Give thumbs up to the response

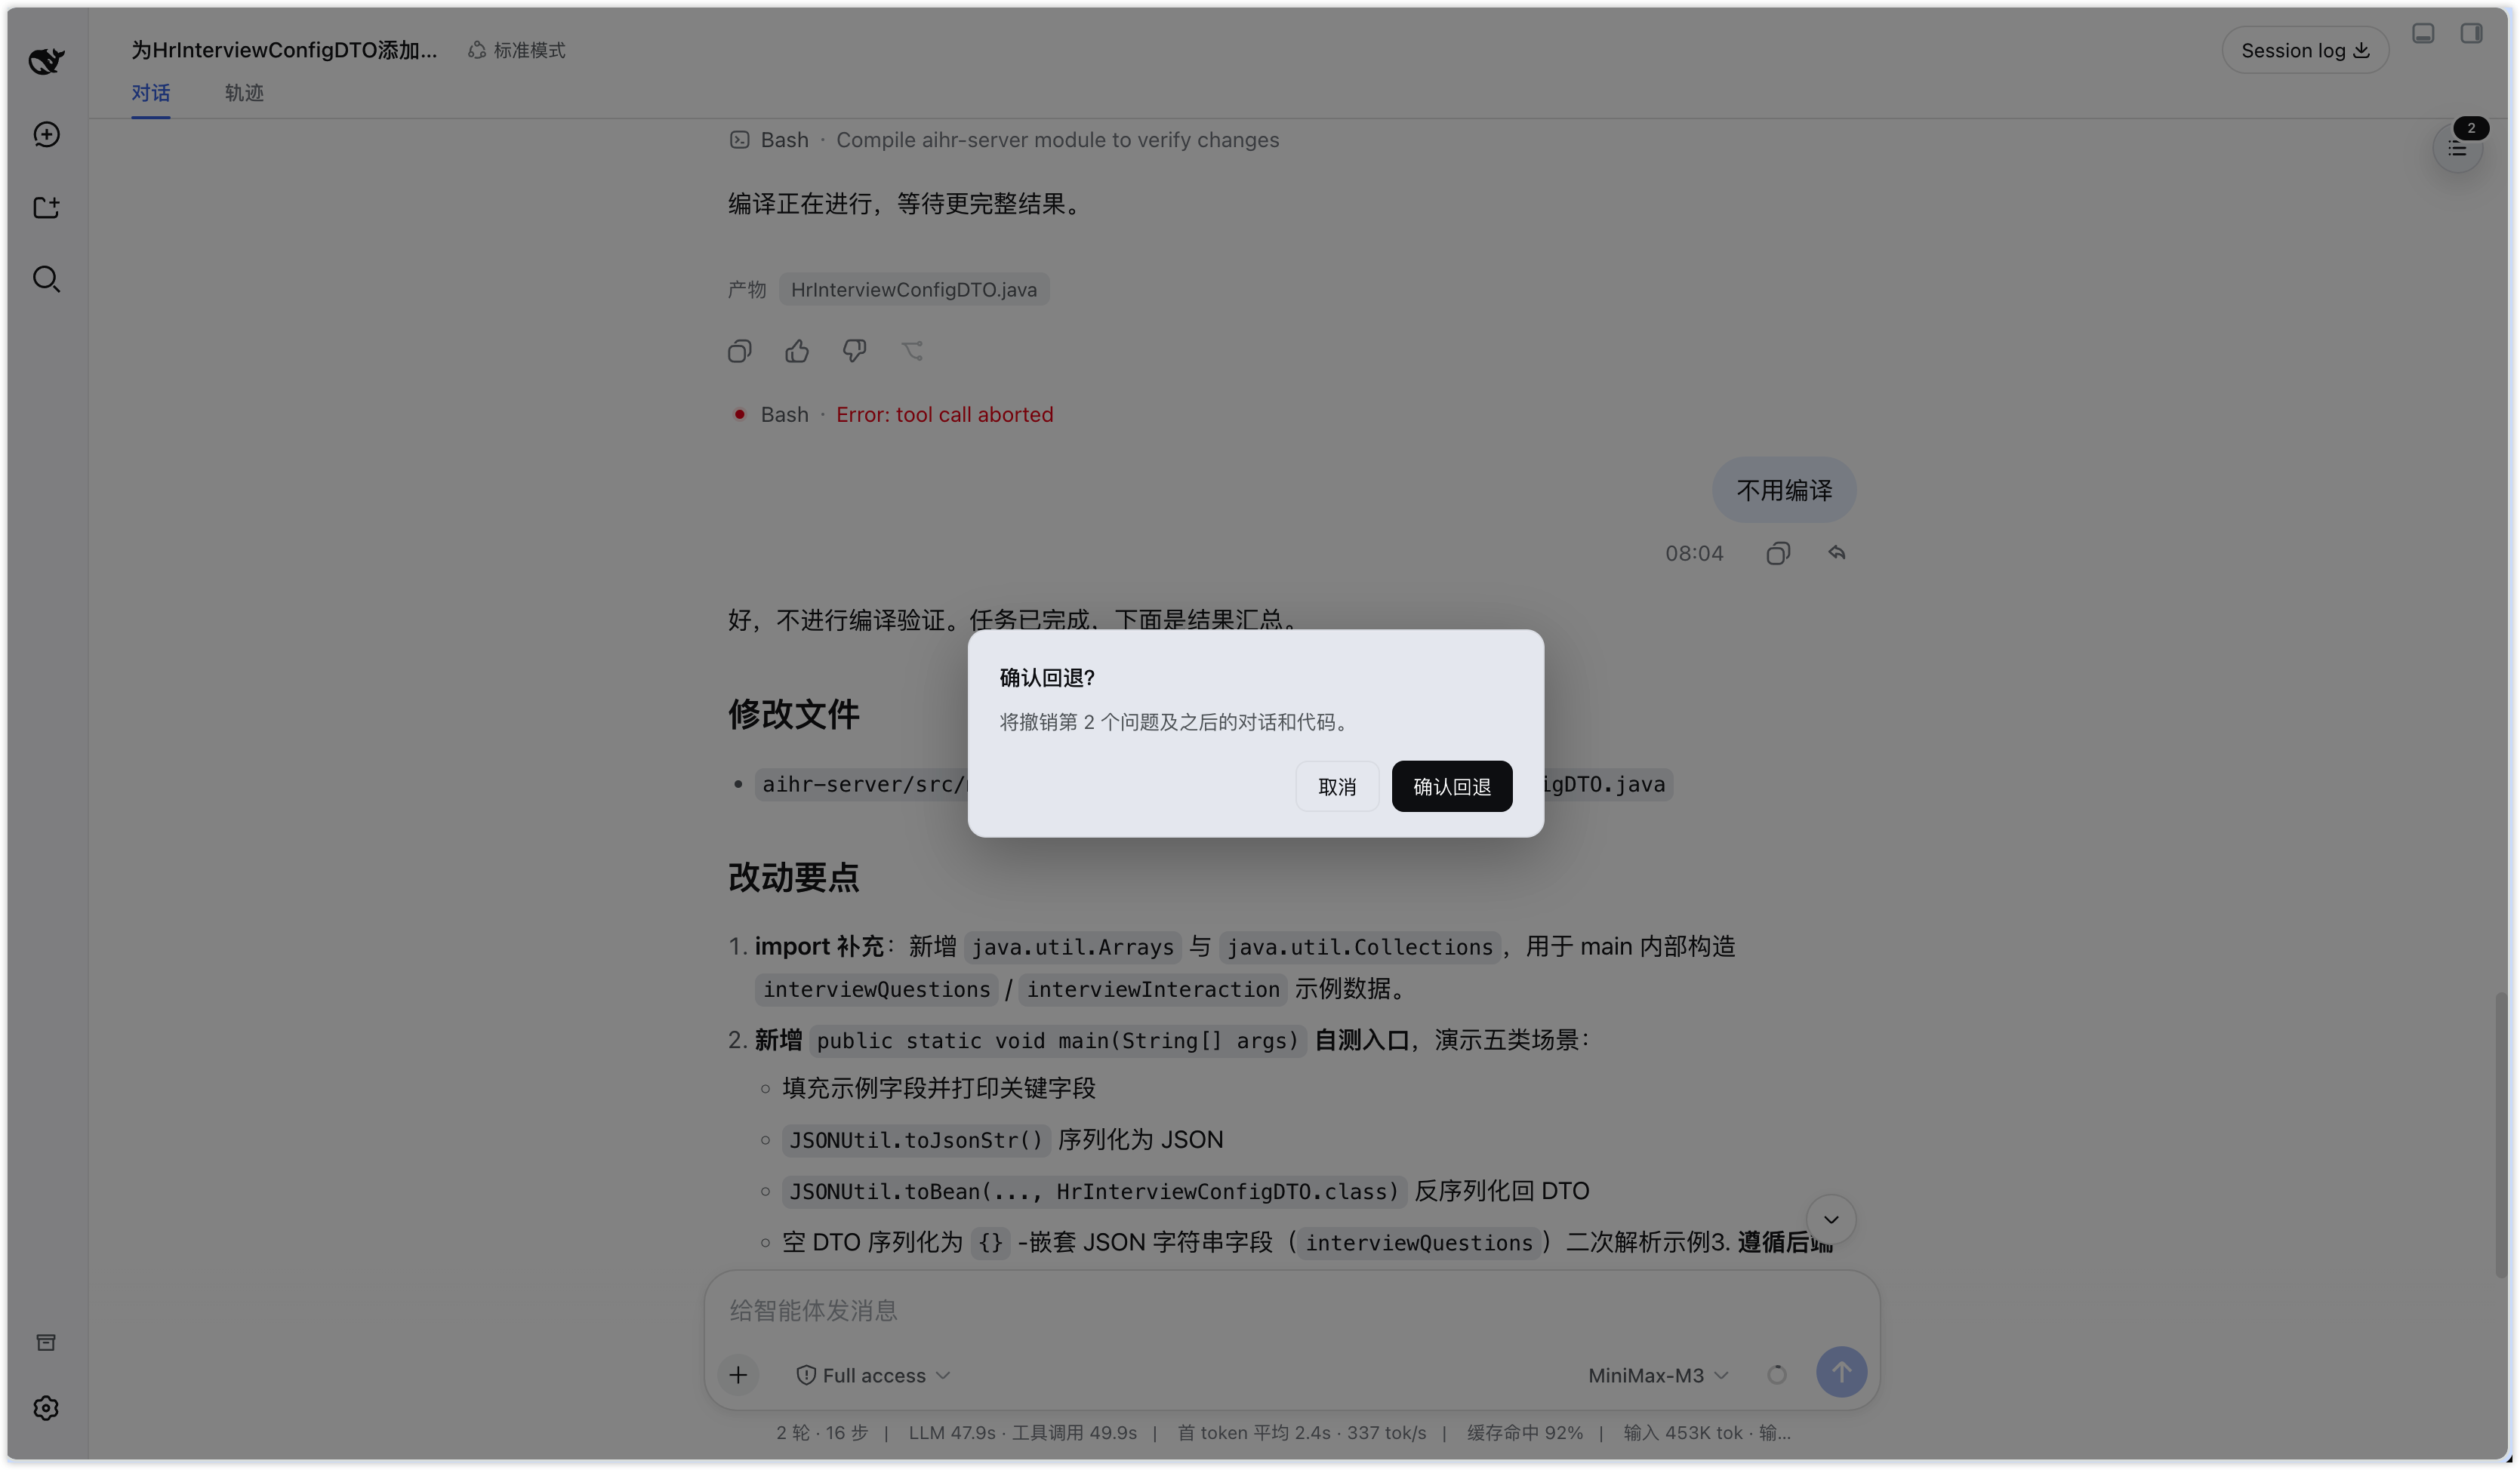point(797,351)
